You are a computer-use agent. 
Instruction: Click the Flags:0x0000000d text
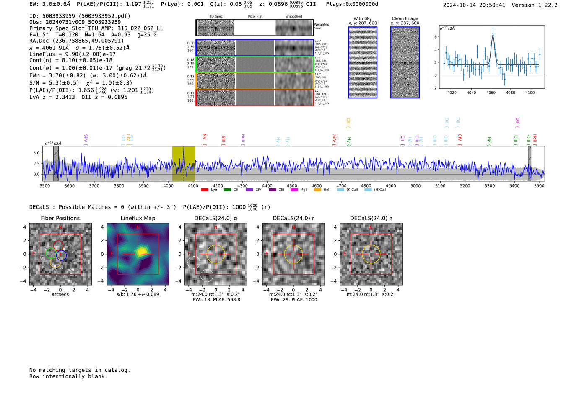coord(352,4)
